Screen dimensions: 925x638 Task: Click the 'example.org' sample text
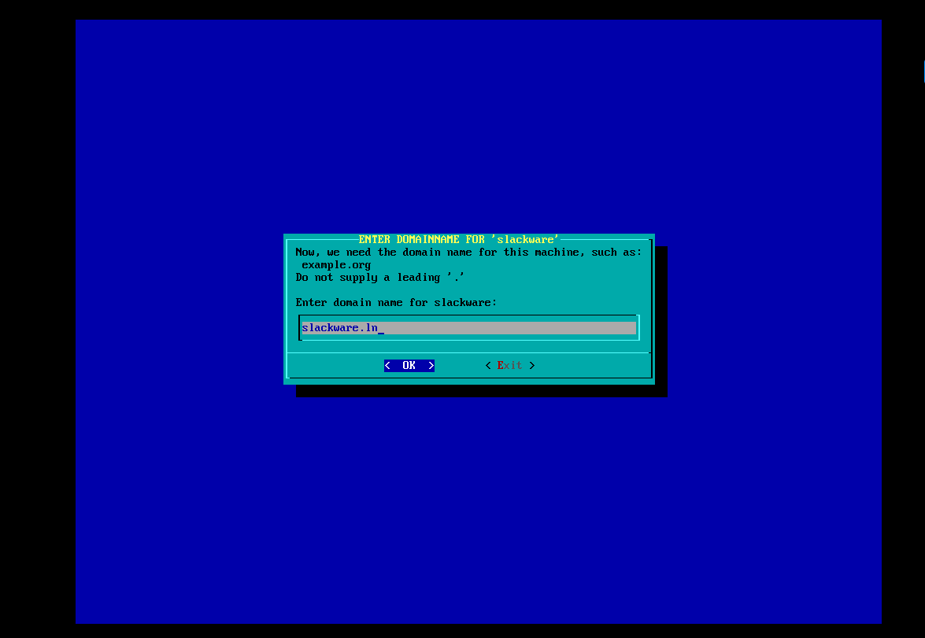tap(336, 264)
